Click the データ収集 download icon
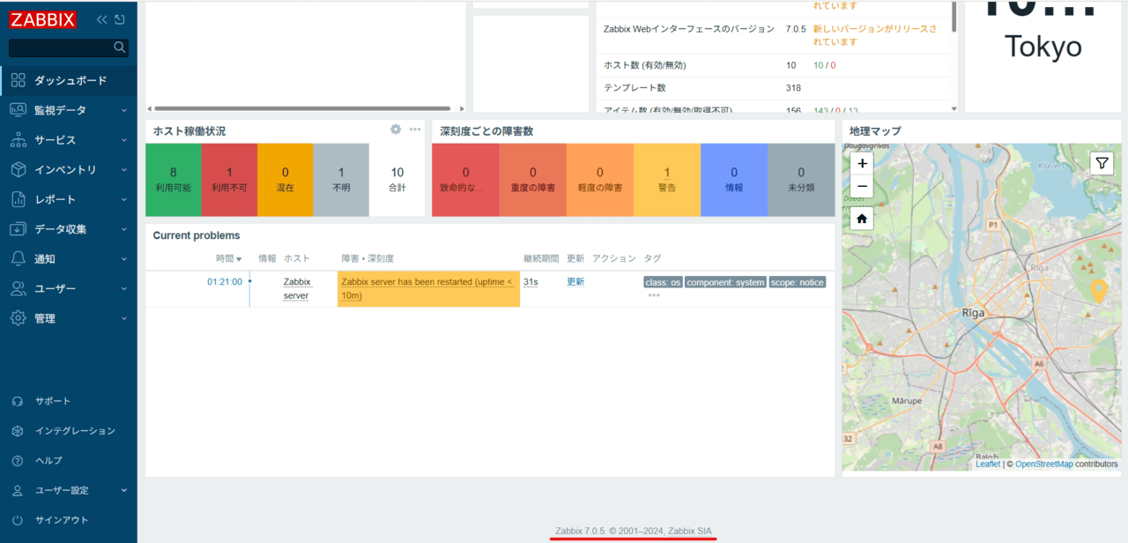 point(19,229)
